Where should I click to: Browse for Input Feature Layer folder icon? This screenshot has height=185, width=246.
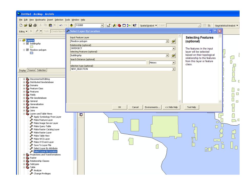pos(173,41)
